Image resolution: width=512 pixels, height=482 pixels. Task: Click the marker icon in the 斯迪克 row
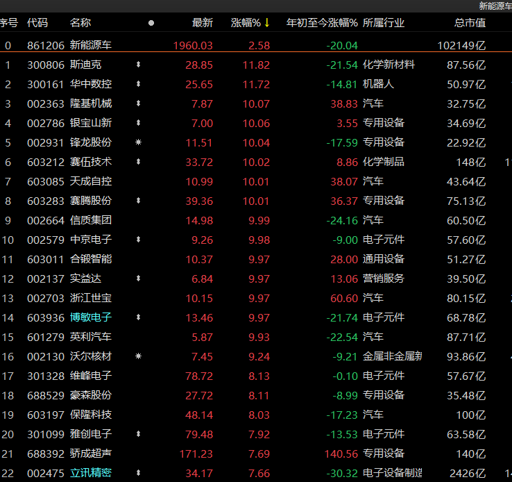tap(139, 65)
